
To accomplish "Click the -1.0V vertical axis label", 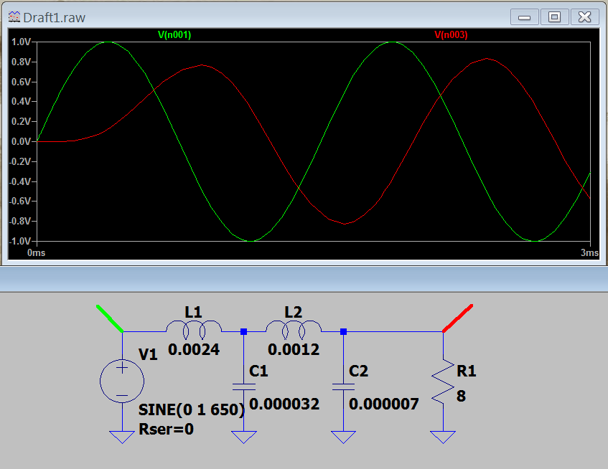I will 20,241.
